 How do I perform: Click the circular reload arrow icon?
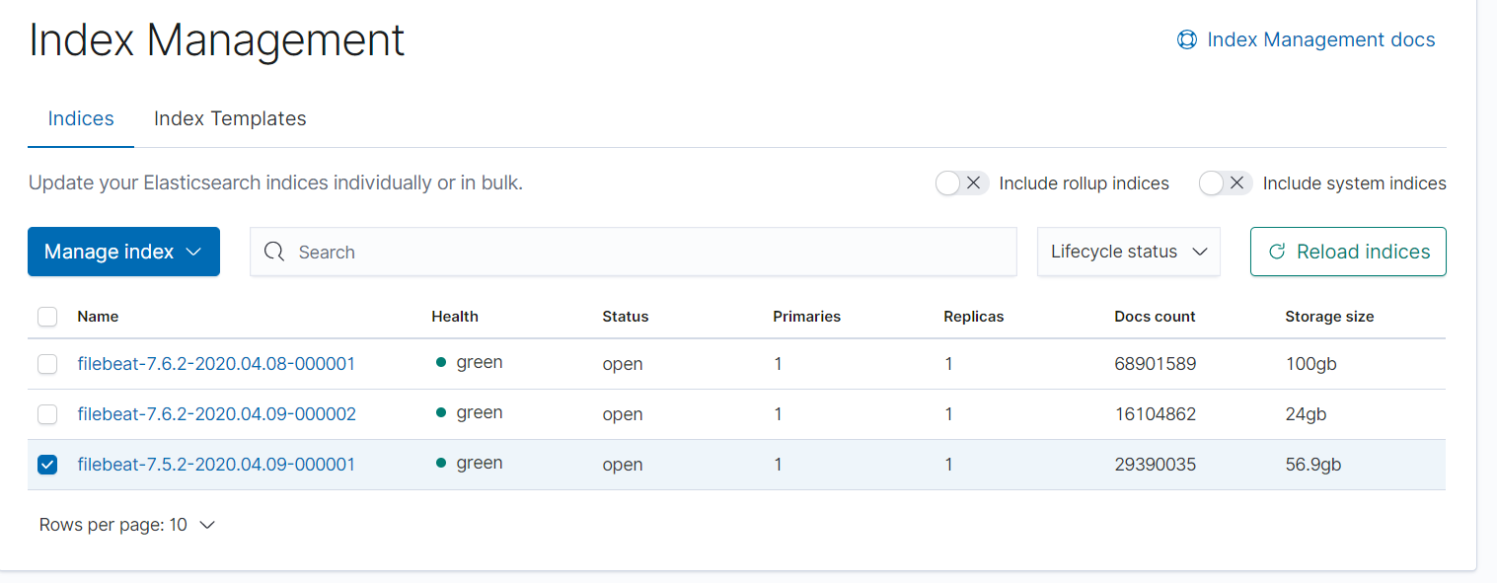tap(1276, 252)
